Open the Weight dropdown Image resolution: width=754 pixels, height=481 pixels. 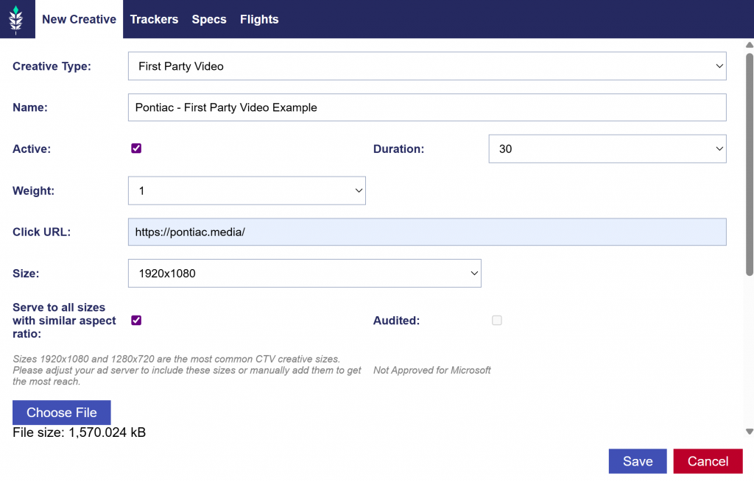(247, 190)
